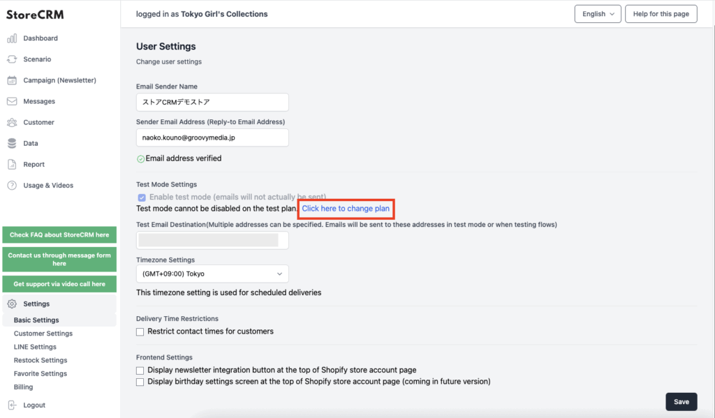Toggle Enable test mode checkbox

(142, 197)
